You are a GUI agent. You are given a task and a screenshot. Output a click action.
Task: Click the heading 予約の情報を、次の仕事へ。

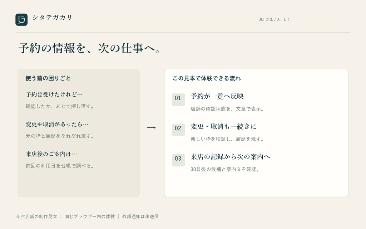tap(89, 48)
